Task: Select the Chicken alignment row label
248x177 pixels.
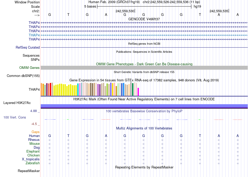Action: [33, 155]
